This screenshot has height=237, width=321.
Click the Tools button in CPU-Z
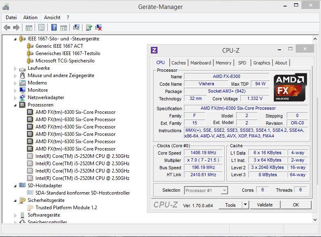[230, 205]
